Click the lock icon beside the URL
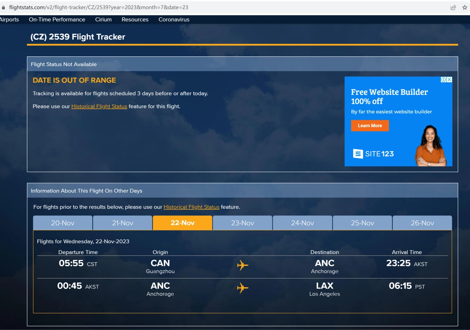Screen dimensions: 470x330 point(4,7)
